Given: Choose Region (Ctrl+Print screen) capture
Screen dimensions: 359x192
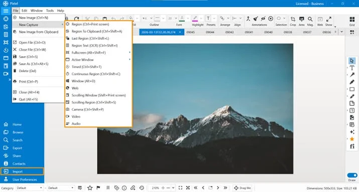Looking at the screenshot, I should (98, 24).
